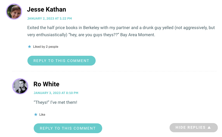The image size is (222, 137).
Task: Click the dotted divider between comments
Action: pos(114,71)
